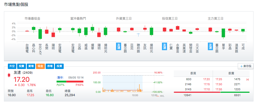The image size is (258, 104).
Task: Click the red candle icon beside 友達 (2409)
Action: (9, 75)
